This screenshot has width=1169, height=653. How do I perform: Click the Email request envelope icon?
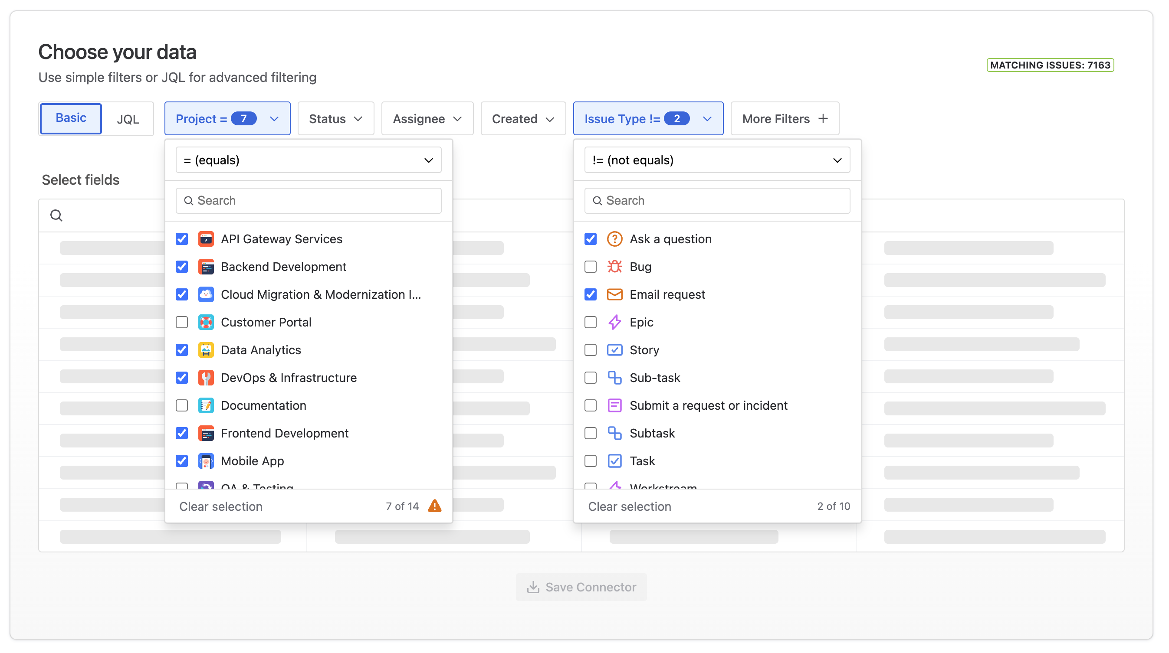(x=614, y=294)
